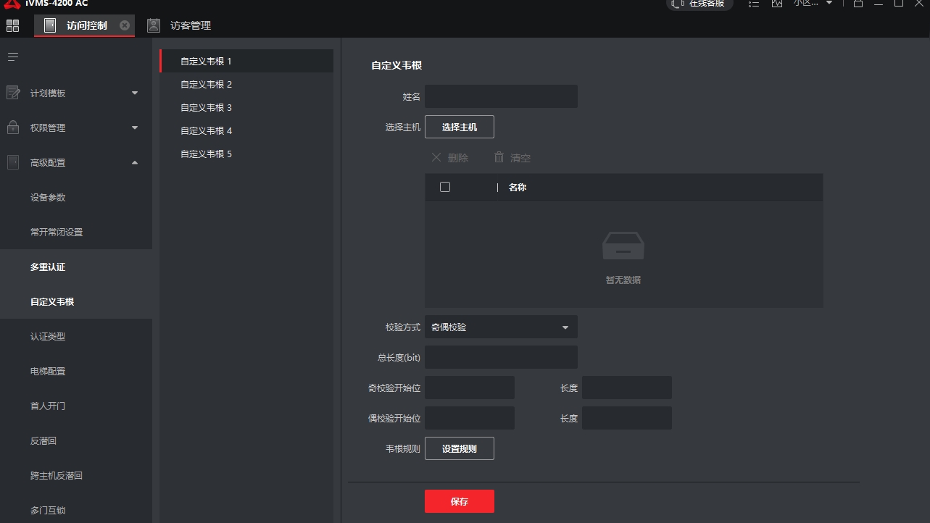Open the module grid menu icon
Image resolution: width=930 pixels, height=523 pixels.
coord(13,25)
